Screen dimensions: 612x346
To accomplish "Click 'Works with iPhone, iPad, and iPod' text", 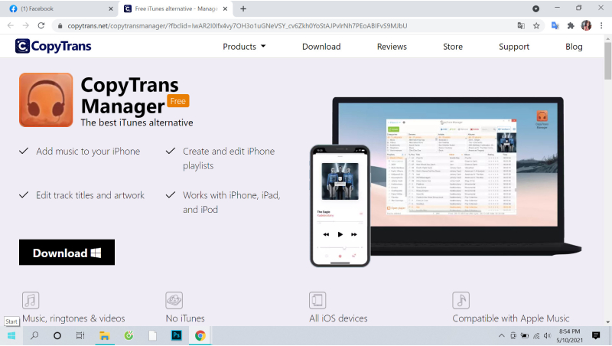I will [232, 202].
